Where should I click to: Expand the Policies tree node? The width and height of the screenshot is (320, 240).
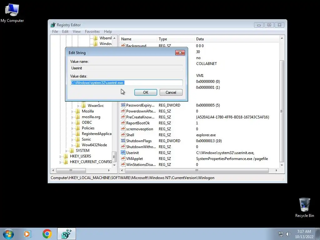(x=72, y=128)
